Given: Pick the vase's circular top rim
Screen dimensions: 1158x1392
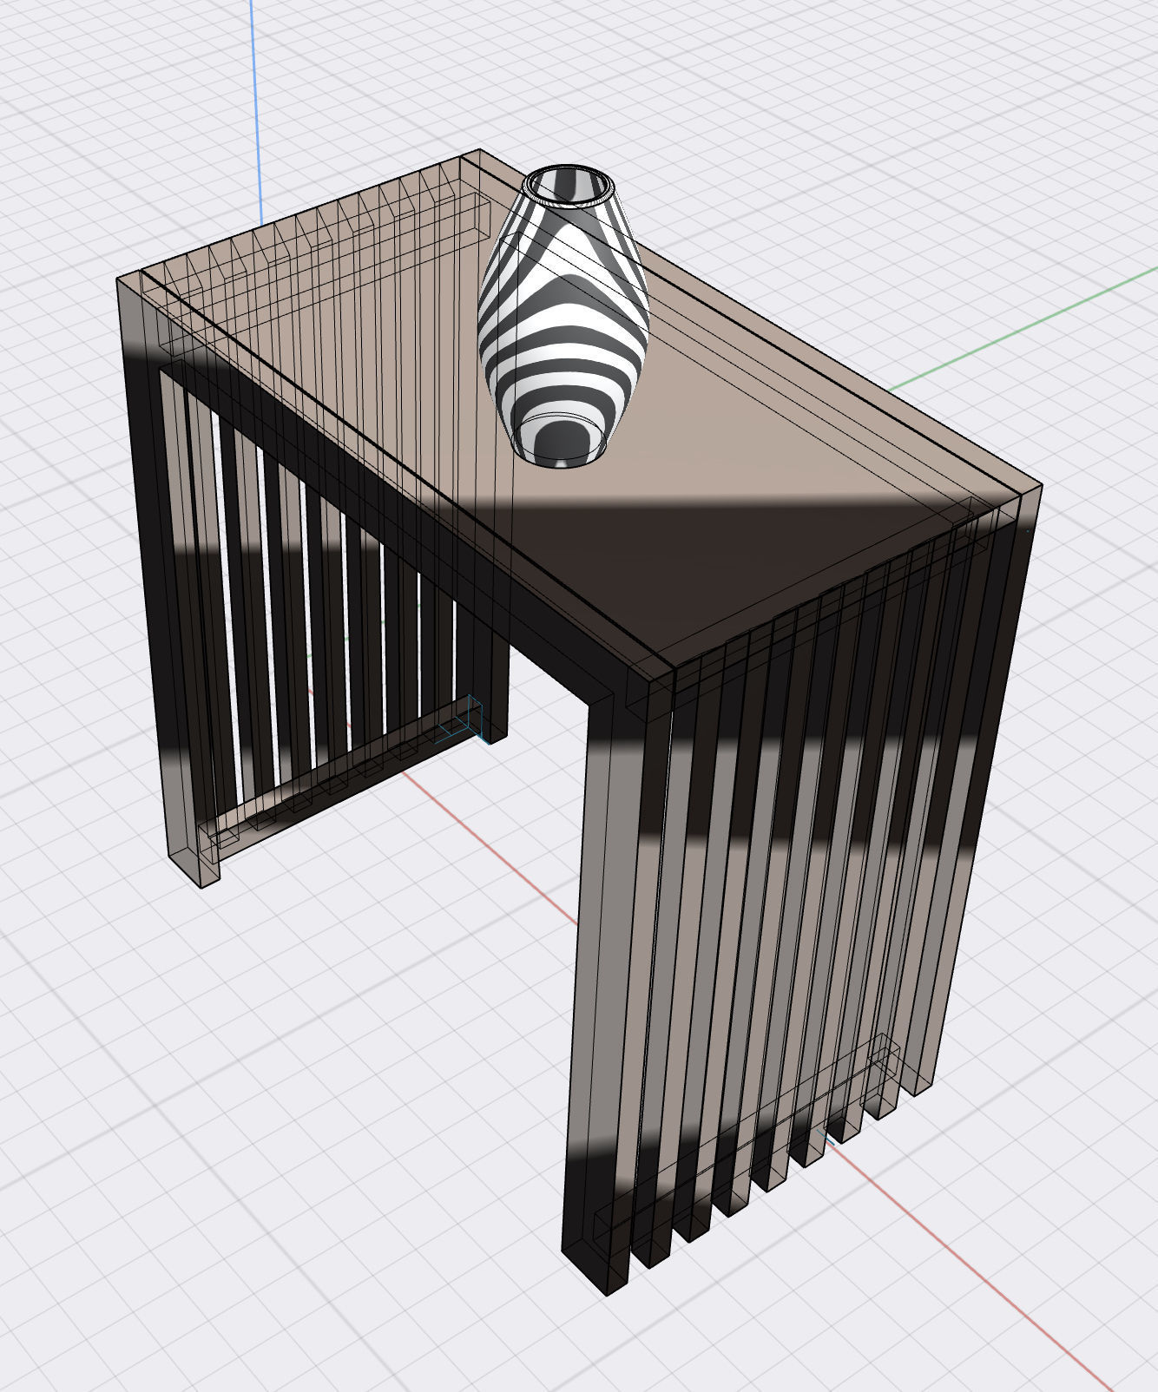Looking at the screenshot, I should point(569,186).
